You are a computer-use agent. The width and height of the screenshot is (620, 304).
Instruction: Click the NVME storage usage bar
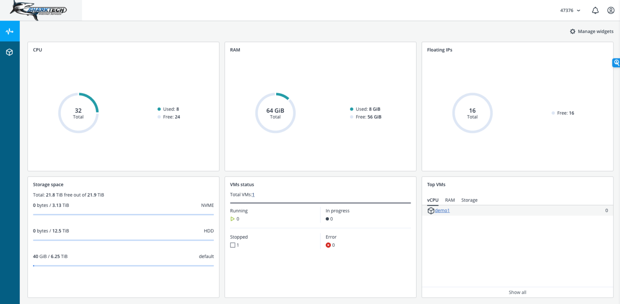click(123, 214)
